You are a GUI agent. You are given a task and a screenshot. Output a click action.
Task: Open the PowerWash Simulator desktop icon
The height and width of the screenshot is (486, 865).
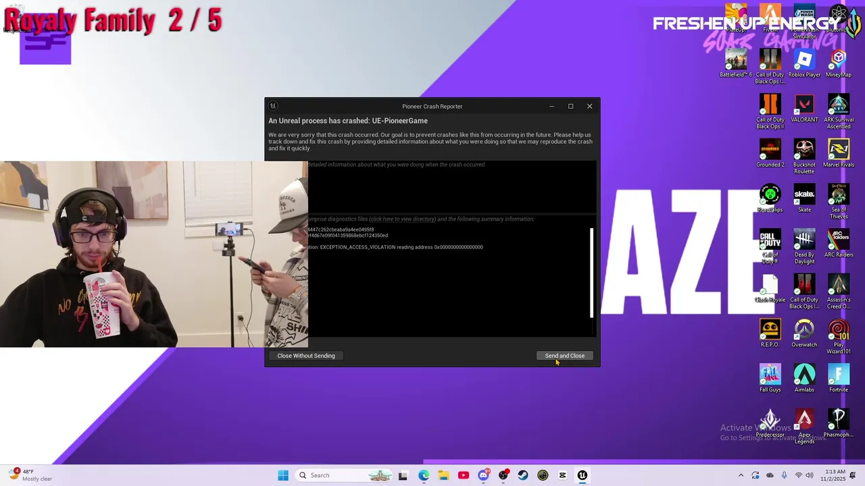(804, 20)
